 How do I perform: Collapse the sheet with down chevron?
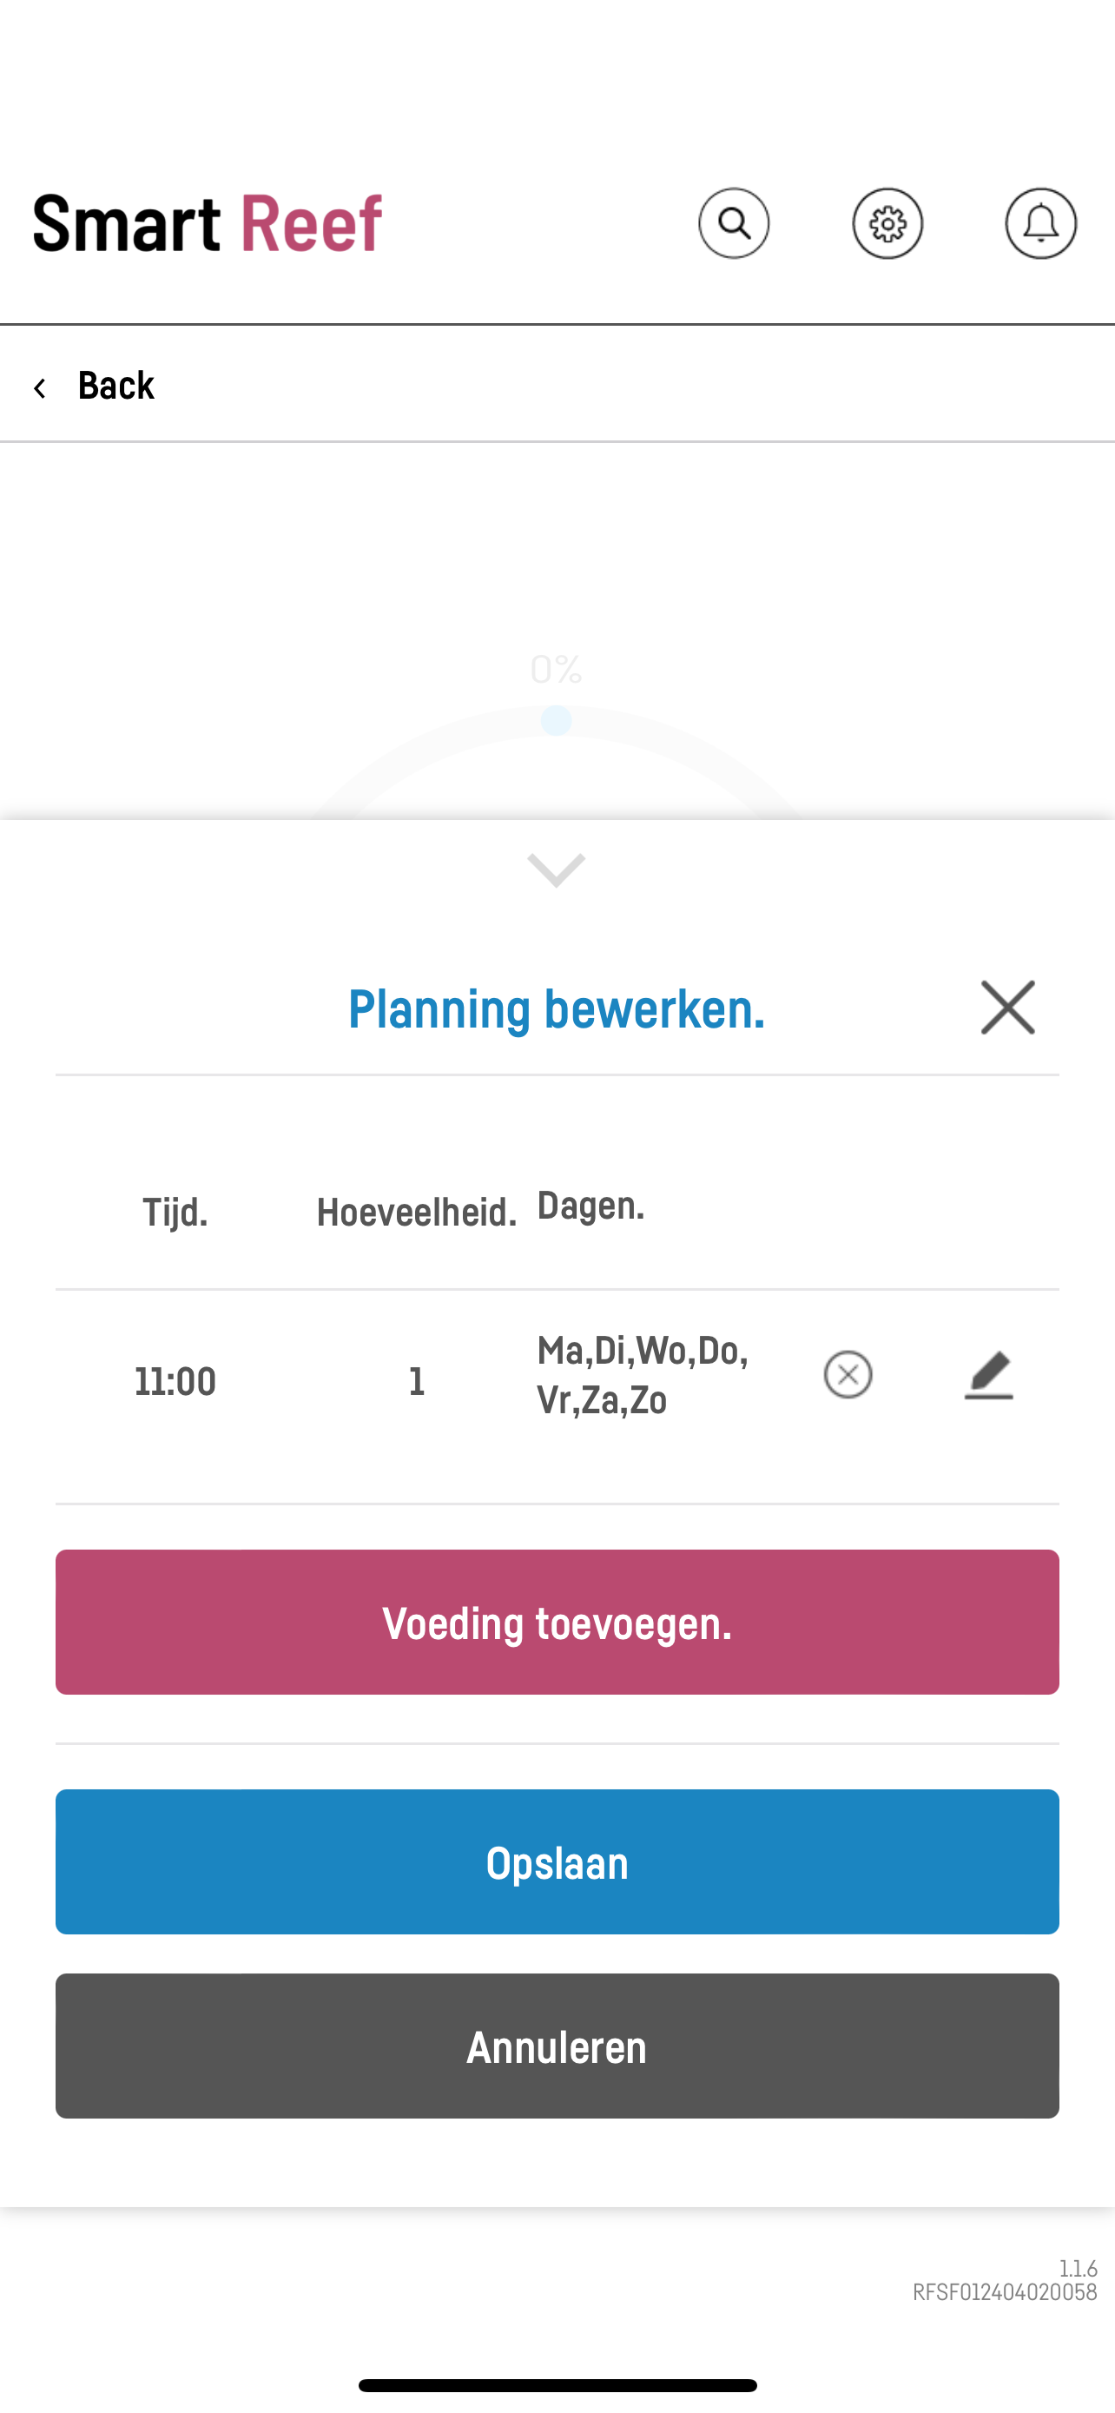click(556, 870)
